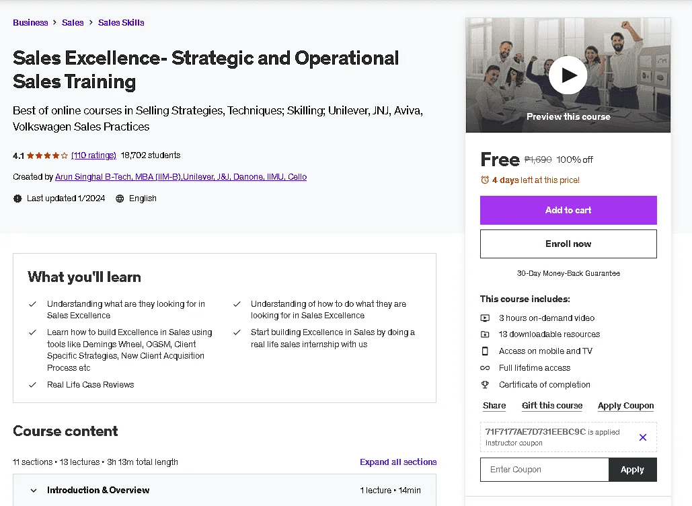Click 'Access on mobile and TV' text

[x=545, y=351]
